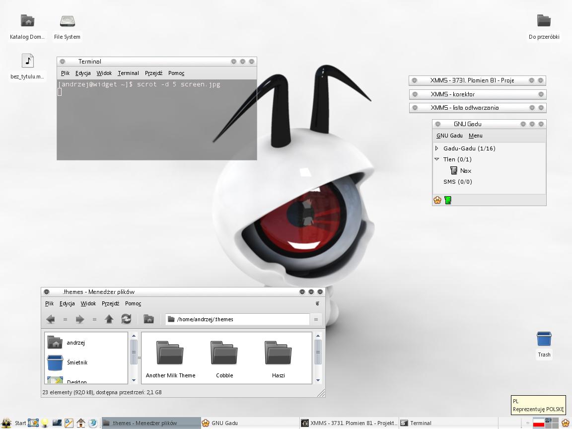Image resolution: width=572 pixels, height=429 pixels.
Task: Open Plik menu in file manager
Action: [49, 303]
